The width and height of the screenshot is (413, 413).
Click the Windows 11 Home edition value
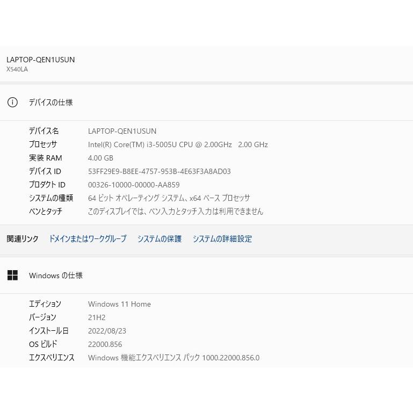click(x=119, y=304)
